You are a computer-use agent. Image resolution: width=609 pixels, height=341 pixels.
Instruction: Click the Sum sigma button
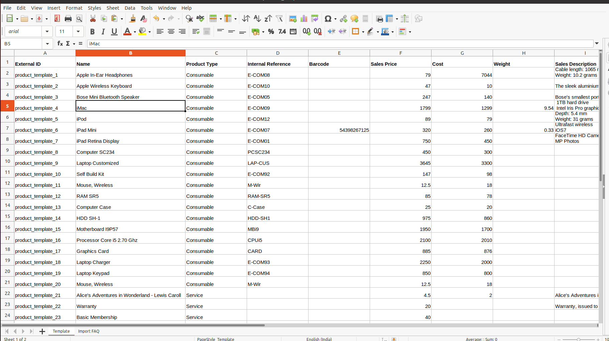68,43
